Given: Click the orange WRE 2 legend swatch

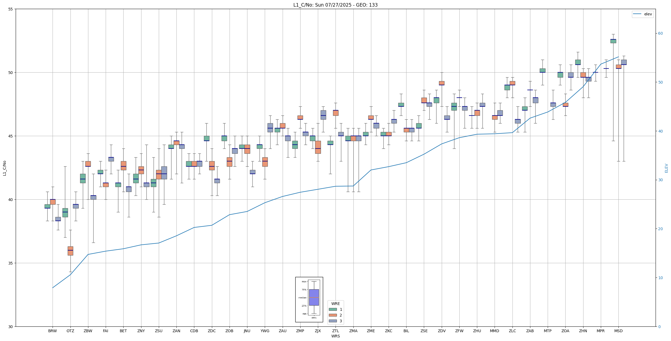Looking at the screenshot, I should 333,315.
